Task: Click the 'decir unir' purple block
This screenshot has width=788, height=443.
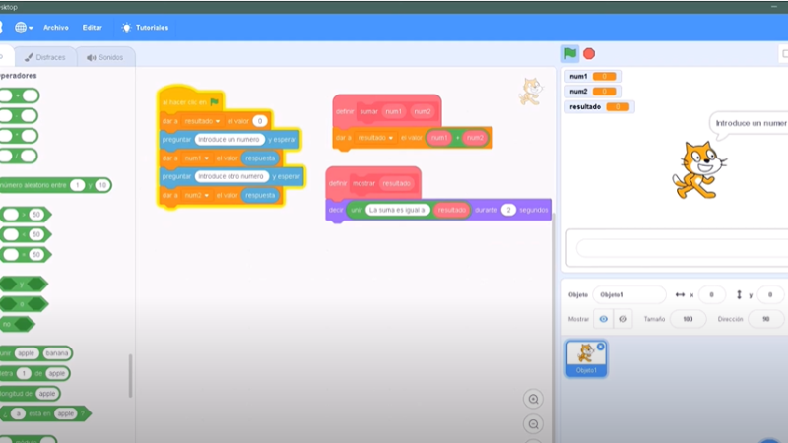Action: [x=438, y=210]
